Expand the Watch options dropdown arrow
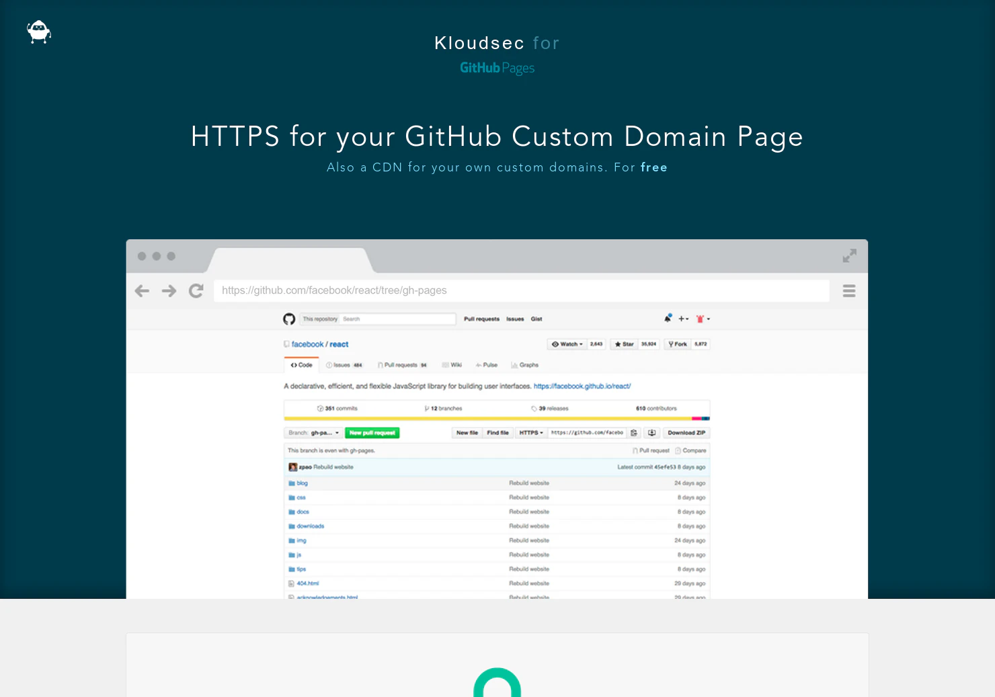 click(x=582, y=344)
